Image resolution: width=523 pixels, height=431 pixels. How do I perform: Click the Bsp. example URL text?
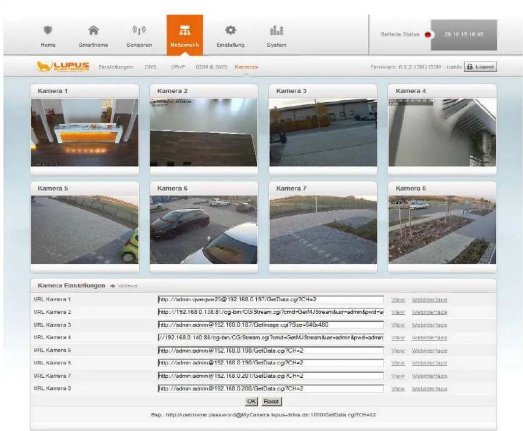(x=264, y=415)
